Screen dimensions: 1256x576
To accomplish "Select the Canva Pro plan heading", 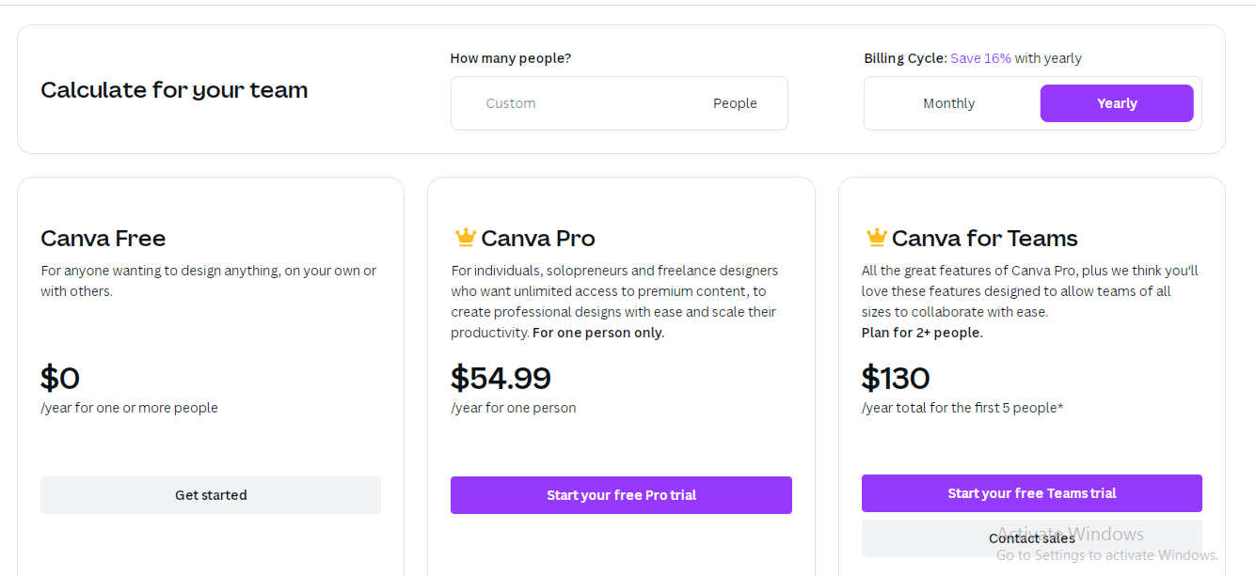I will pos(538,238).
